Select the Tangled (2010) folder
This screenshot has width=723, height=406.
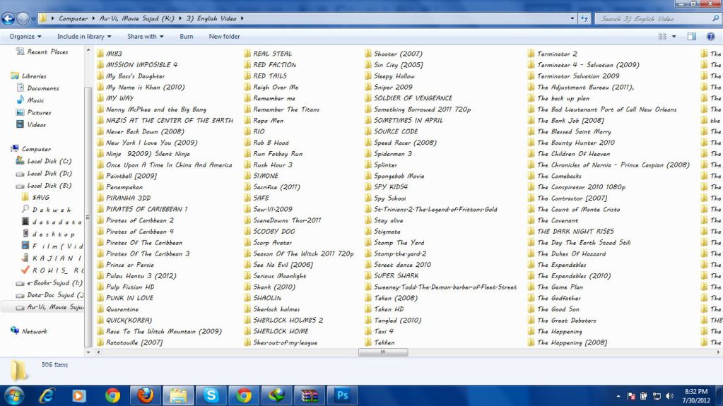tap(397, 321)
